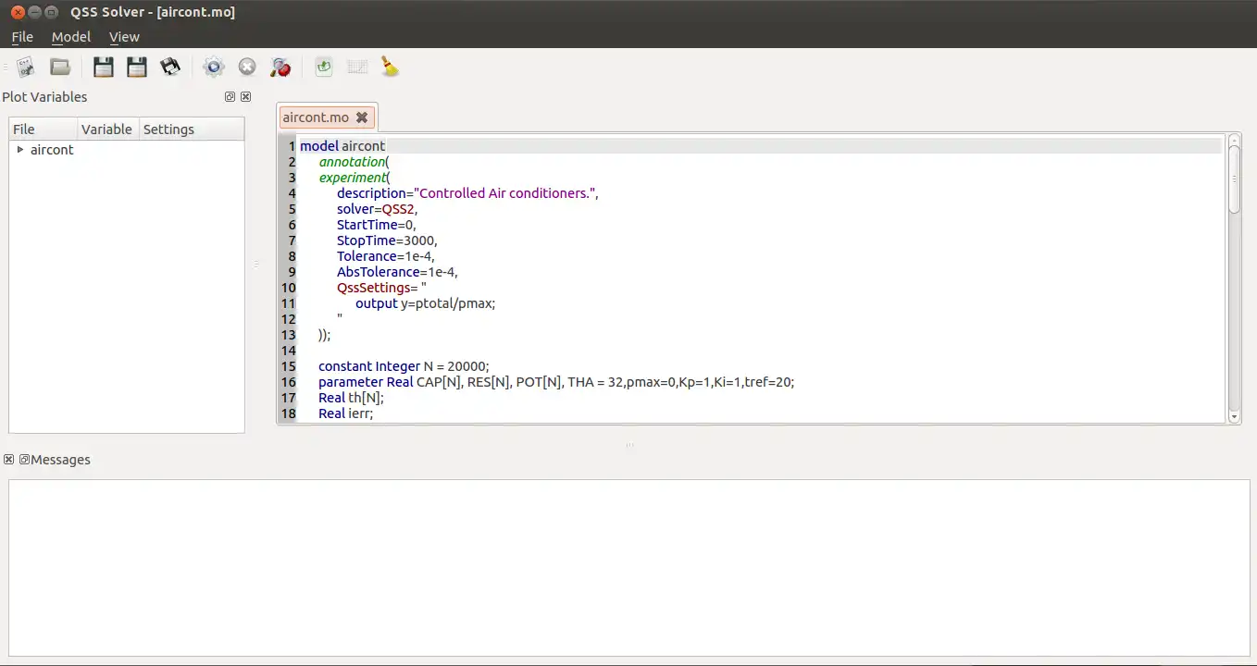The height and width of the screenshot is (666, 1257).
Task: Close the aircont.mo tab
Action: [x=362, y=117]
